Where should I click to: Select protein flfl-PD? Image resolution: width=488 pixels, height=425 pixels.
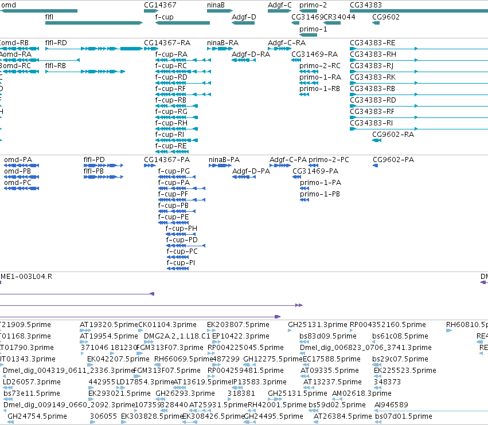coord(103,166)
